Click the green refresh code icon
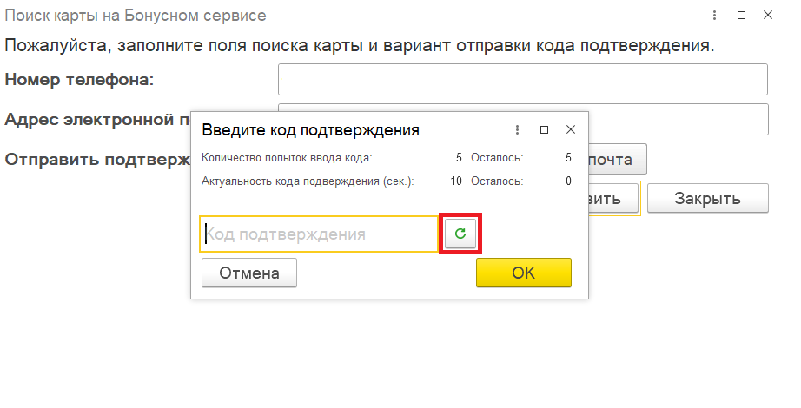The width and height of the screenshot is (801, 408). point(460,234)
